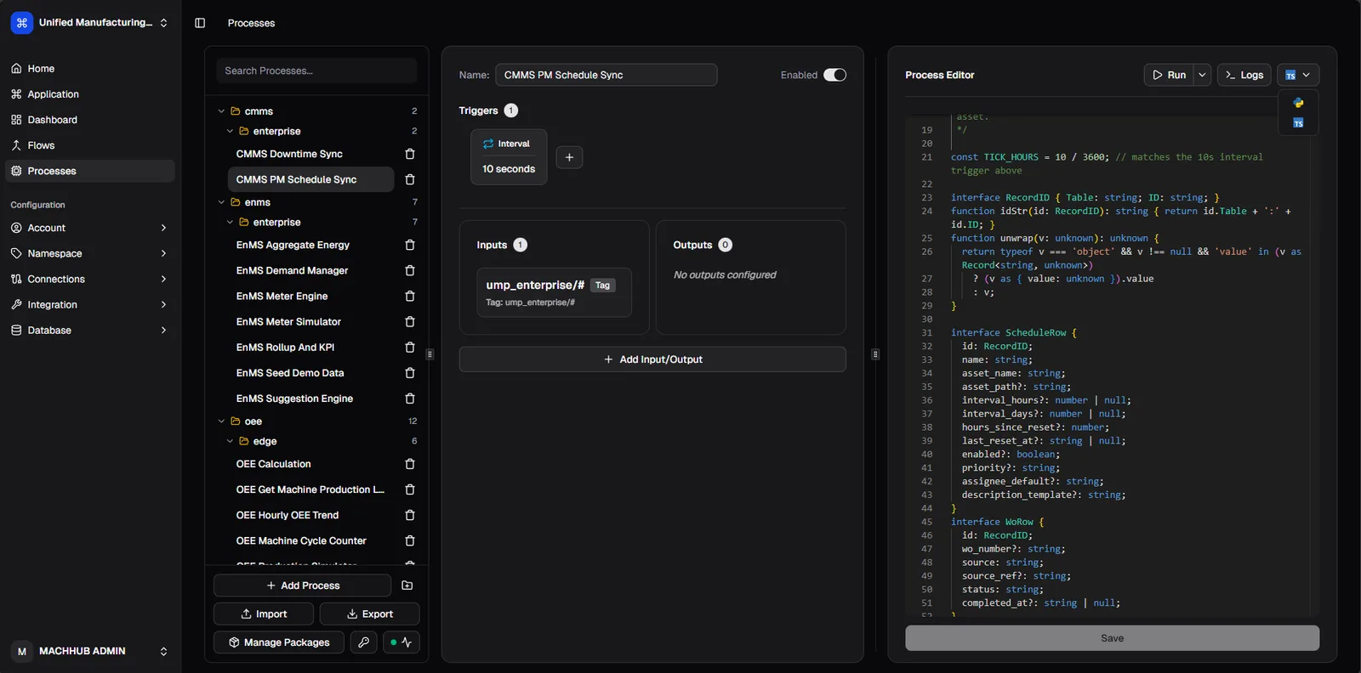Viewport: 1361px width, 673px height.
Task: Open the activity status pulse button
Action: pos(401,642)
